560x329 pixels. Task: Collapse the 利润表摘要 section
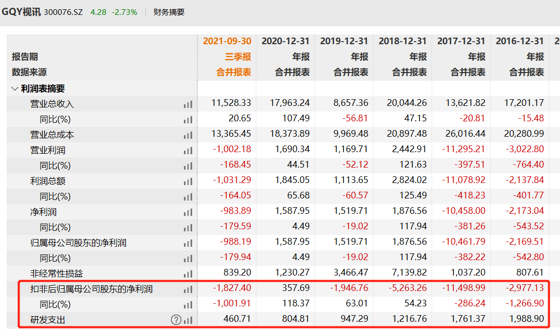[x=14, y=88]
